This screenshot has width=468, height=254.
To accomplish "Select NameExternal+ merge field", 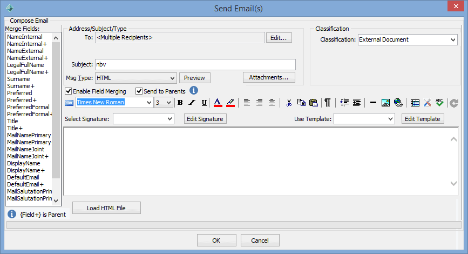I will point(28,58).
